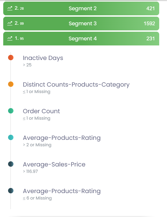Click the Segment 4 count 231

click(150, 39)
